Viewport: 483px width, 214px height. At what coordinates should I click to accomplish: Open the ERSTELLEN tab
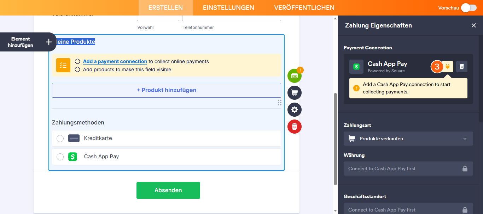165,8
